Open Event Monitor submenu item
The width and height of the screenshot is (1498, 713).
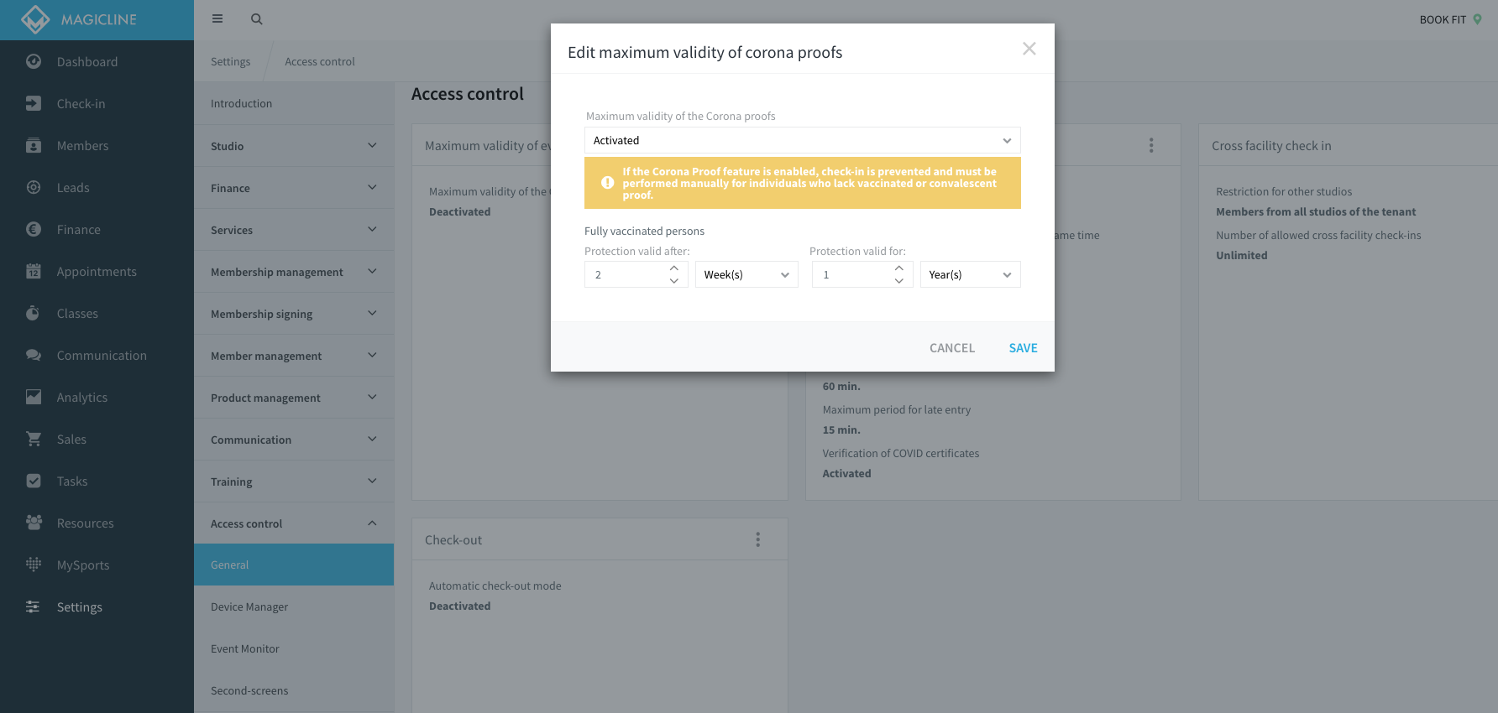pos(245,648)
